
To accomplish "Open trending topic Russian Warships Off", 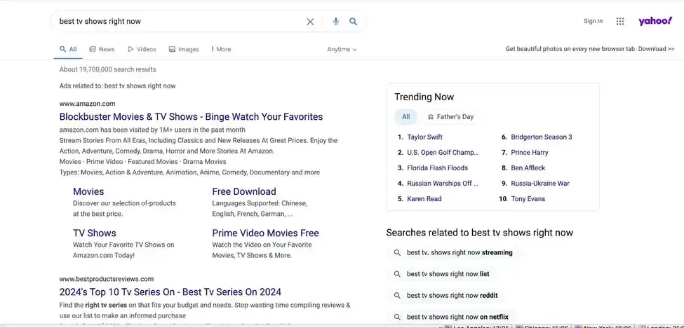I will tap(443, 184).
